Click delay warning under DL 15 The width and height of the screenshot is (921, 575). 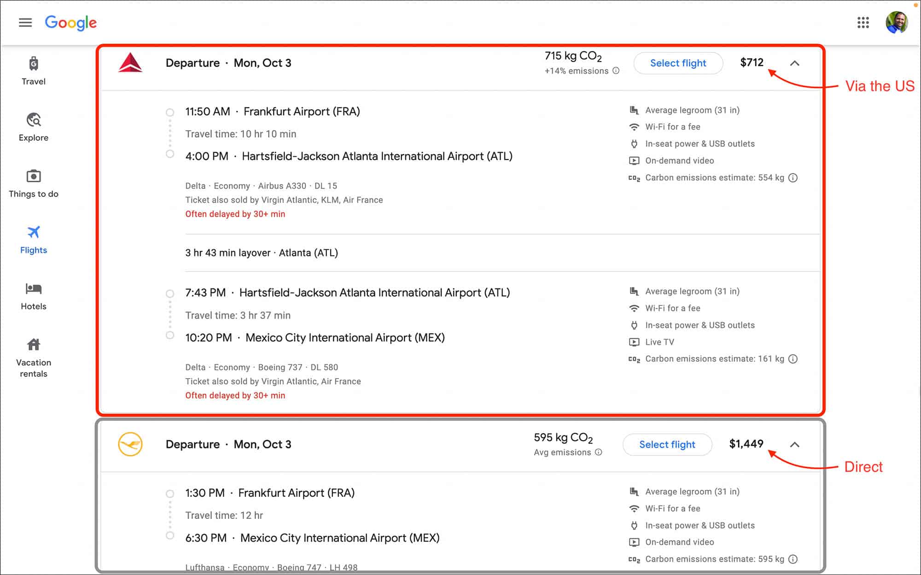(235, 214)
